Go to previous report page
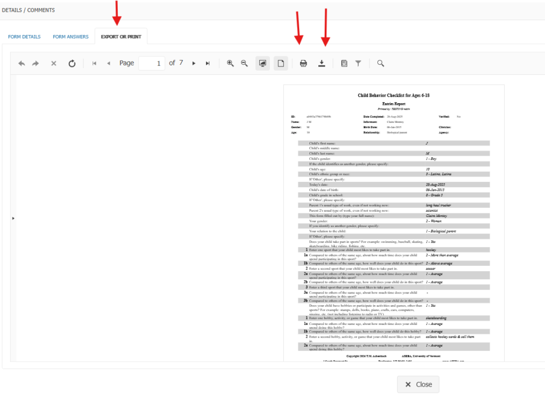 coord(109,63)
